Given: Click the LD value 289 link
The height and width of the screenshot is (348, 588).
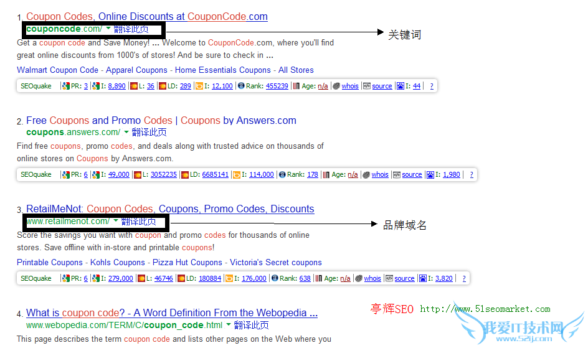Looking at the screenshot, I should coord(185,86).
